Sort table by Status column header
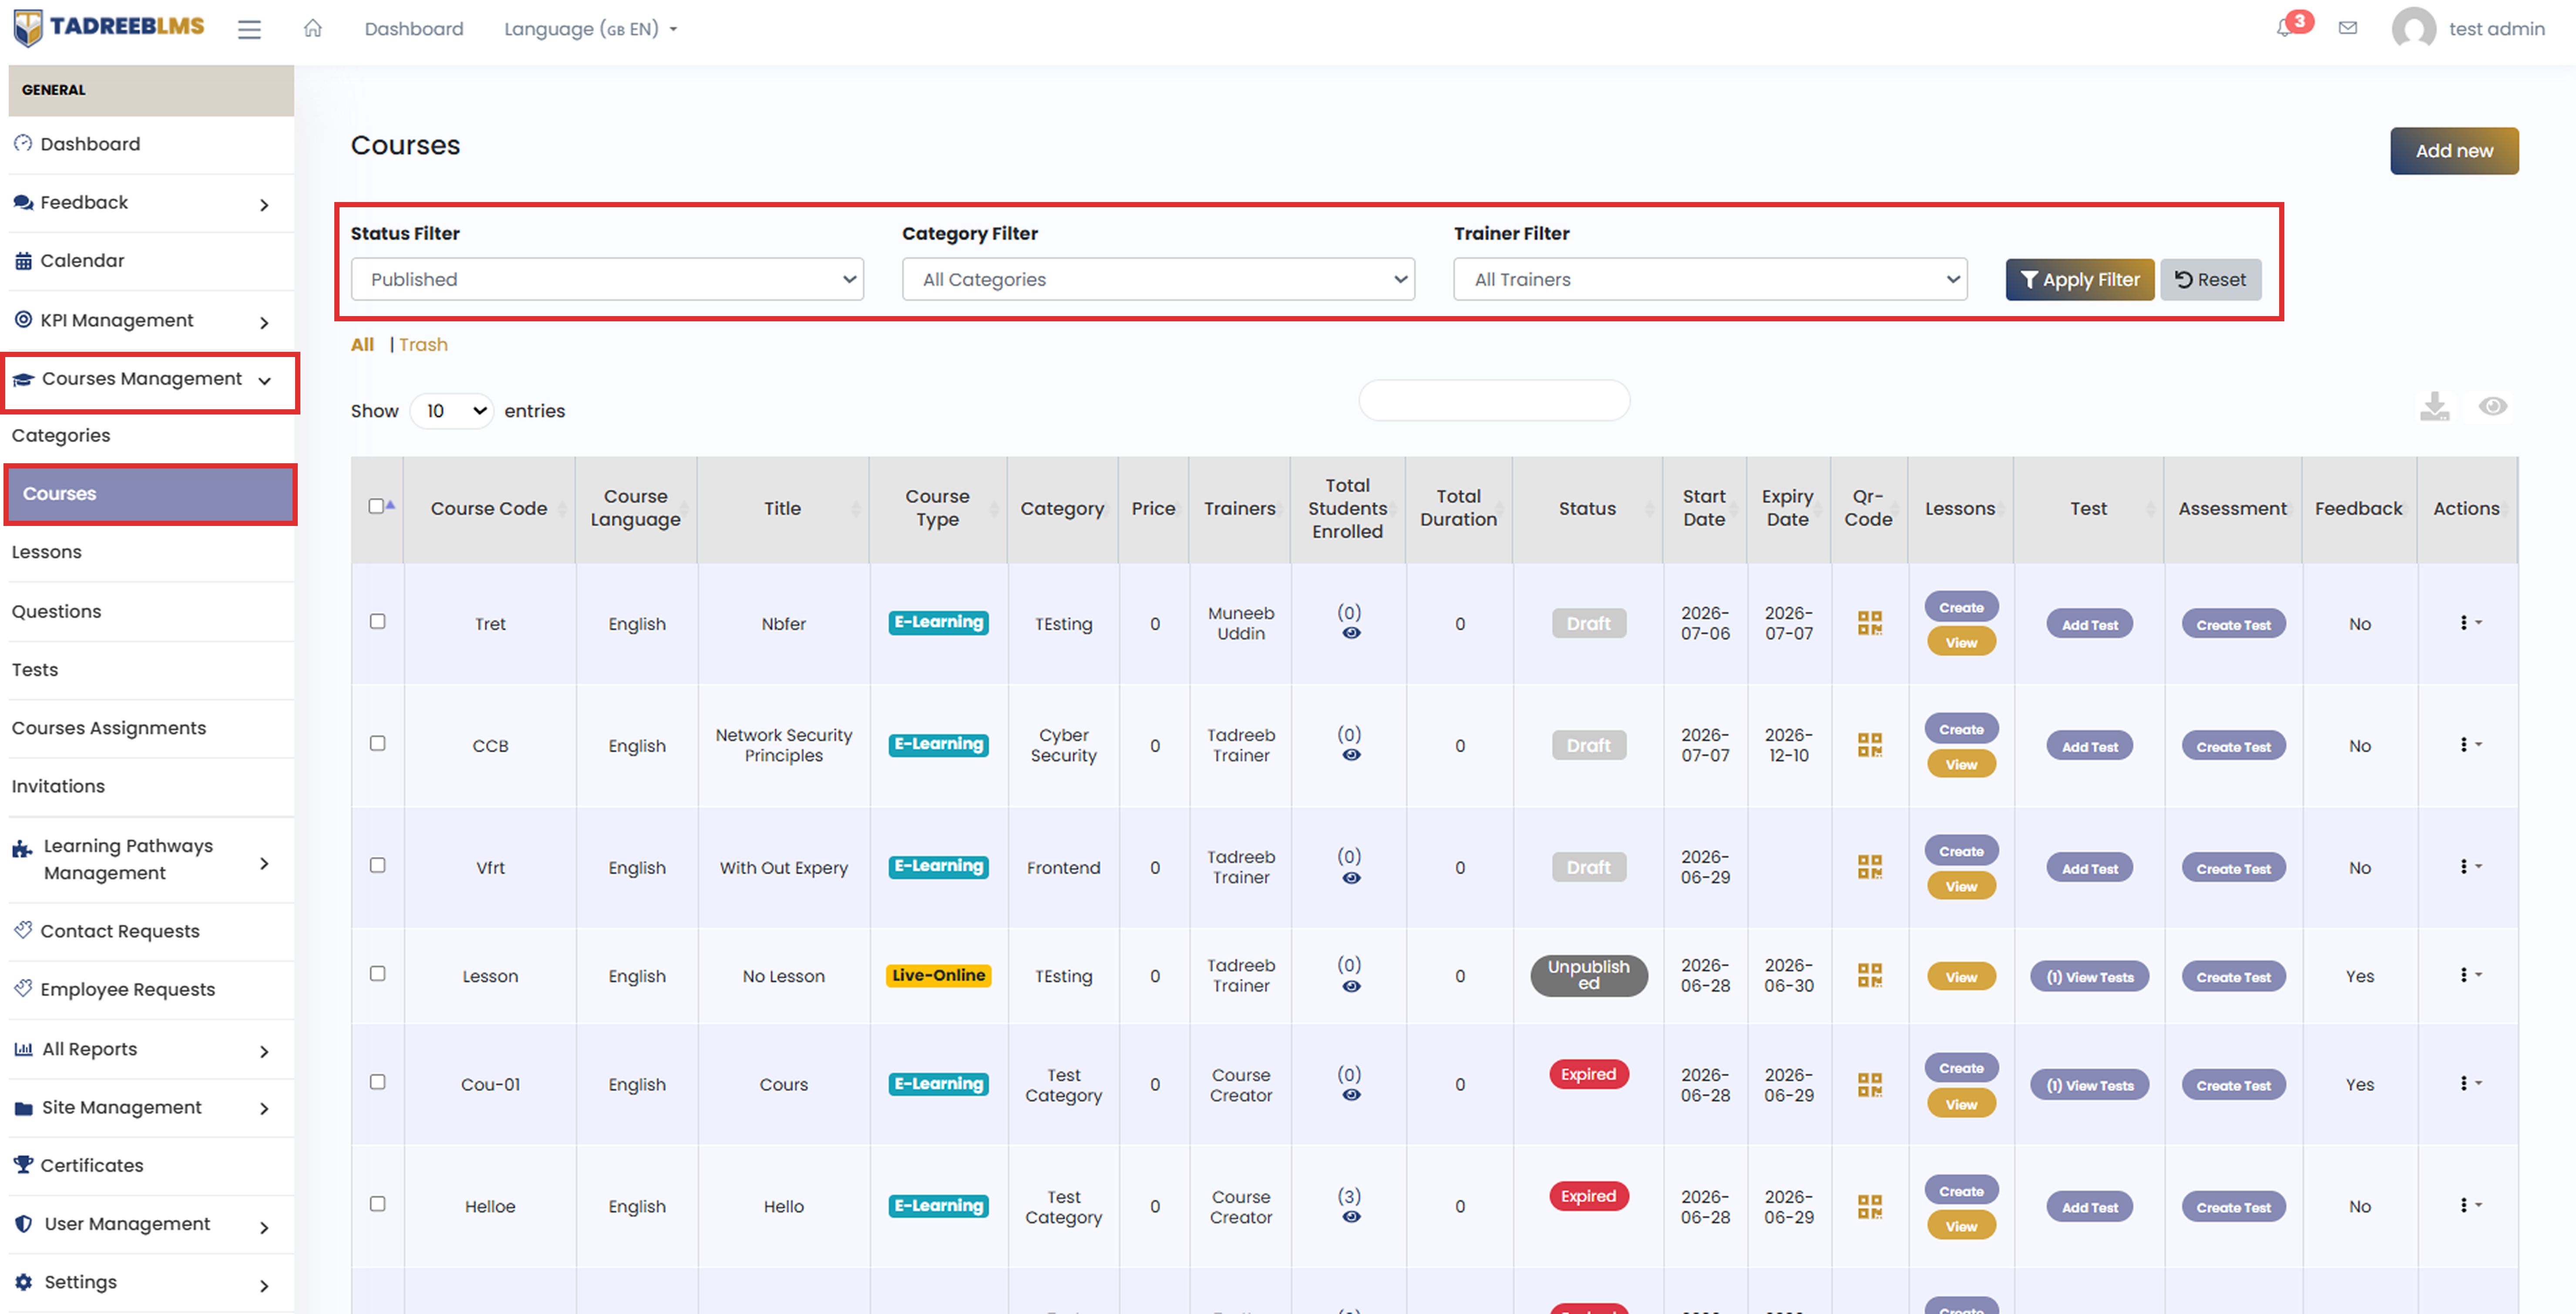This screenshot has width=2576, height=1314. pos(1587,508)
